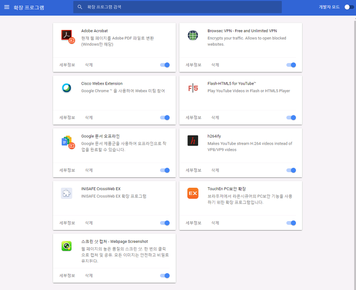Click the Cisco Webex Extension icon
The image size is (356, 290).
coord(67,88)
